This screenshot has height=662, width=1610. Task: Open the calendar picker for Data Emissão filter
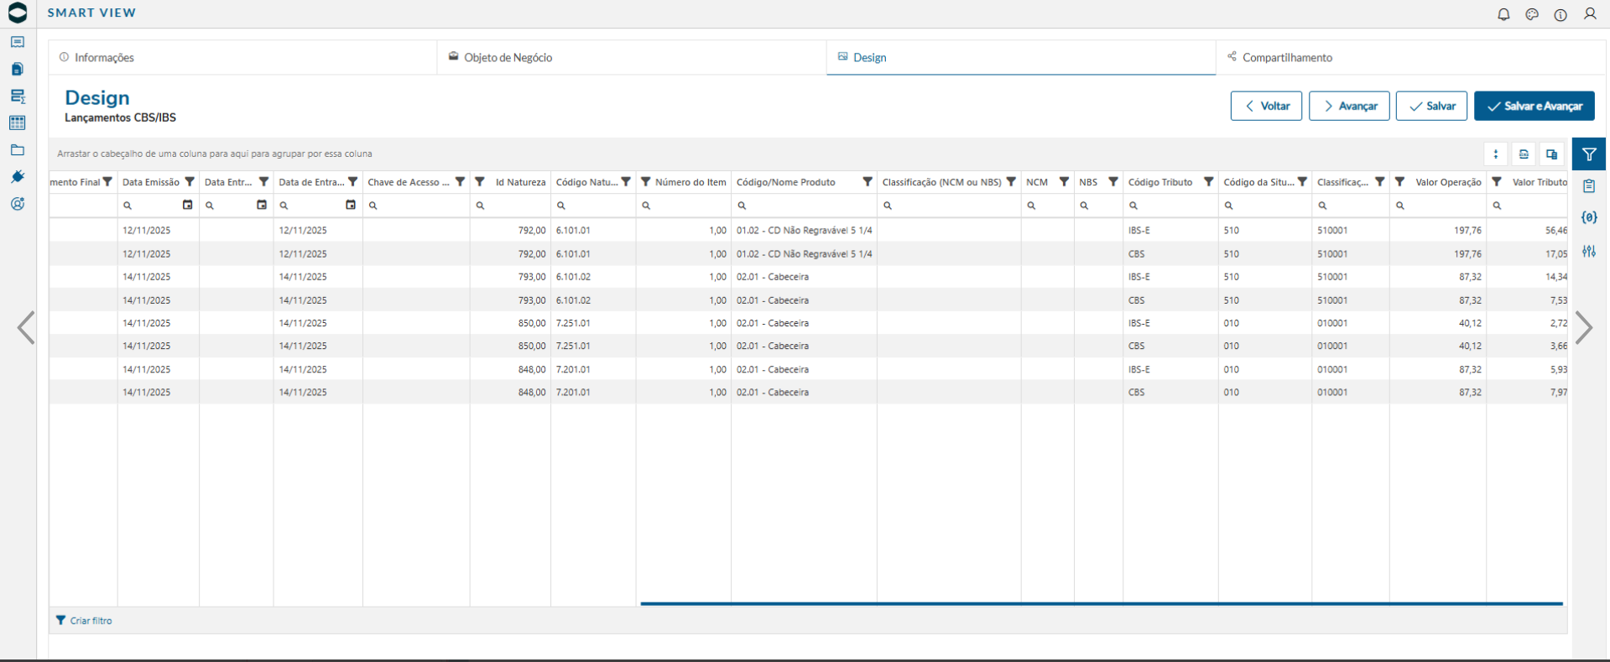(188, 205)
